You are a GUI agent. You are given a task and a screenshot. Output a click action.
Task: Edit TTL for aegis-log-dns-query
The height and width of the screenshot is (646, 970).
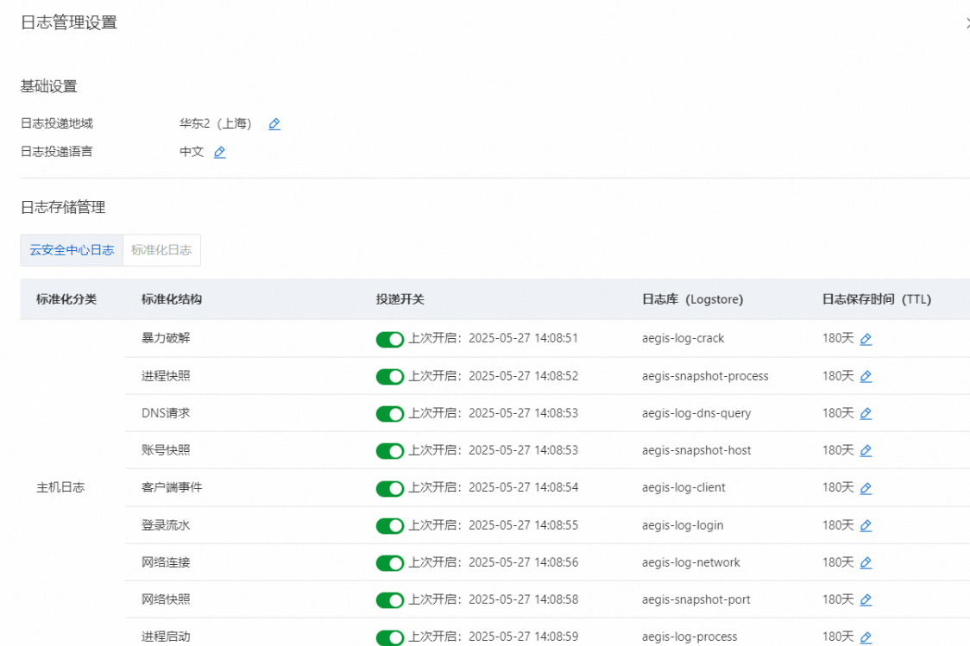(866, 414)
